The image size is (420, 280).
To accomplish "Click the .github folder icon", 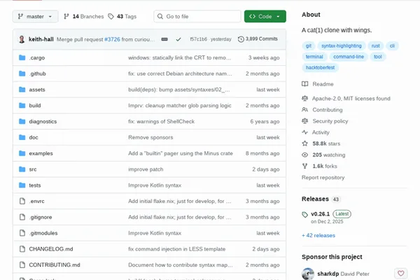I will click(22, 73).
